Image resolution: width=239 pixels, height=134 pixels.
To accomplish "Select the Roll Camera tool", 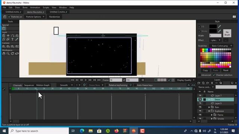I will tap(13, 47).
